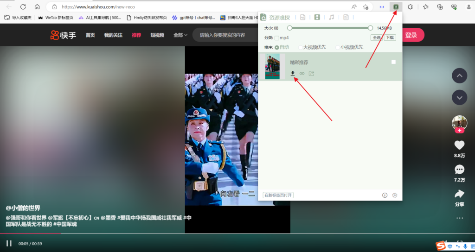Click the open-external share icon under 精彩推荐
The image size is (475, 252).
(x=311, y=73)
